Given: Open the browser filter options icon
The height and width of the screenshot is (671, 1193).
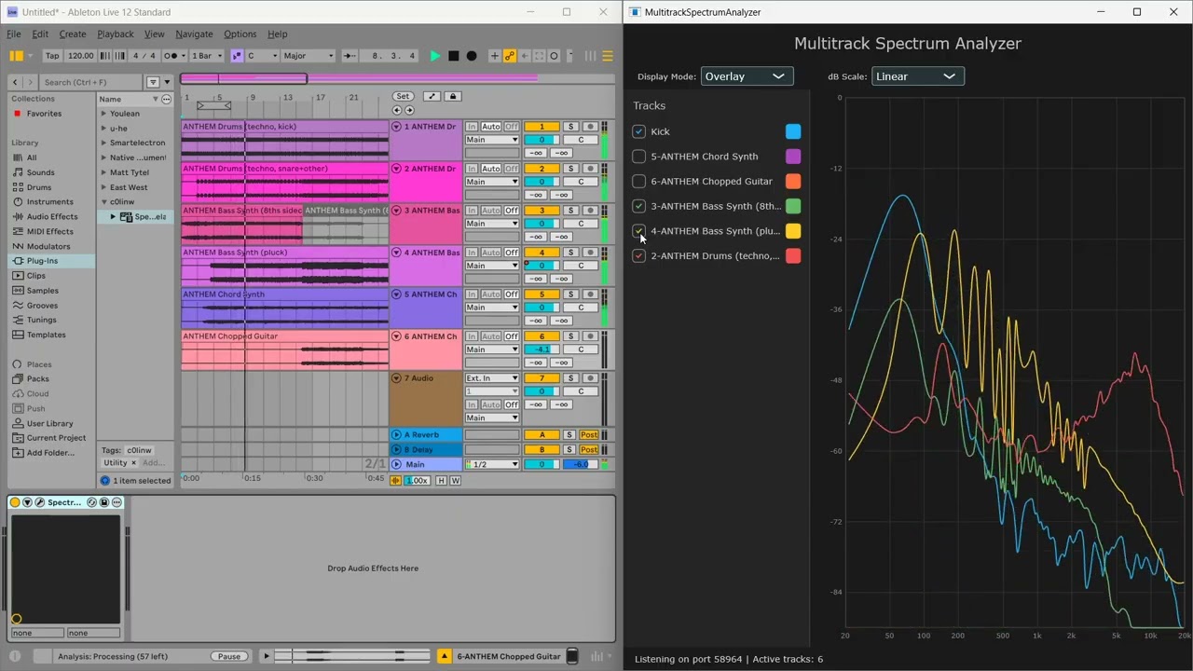Looking at the screenshot, I should click(153, 82).
